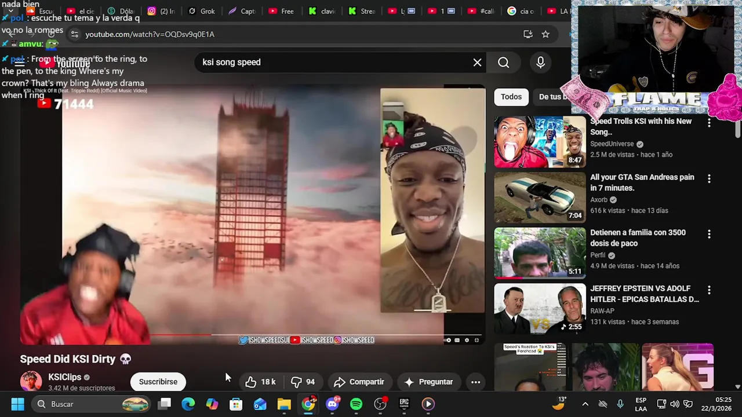Open File Explorer from taskbar

(284, 404)
